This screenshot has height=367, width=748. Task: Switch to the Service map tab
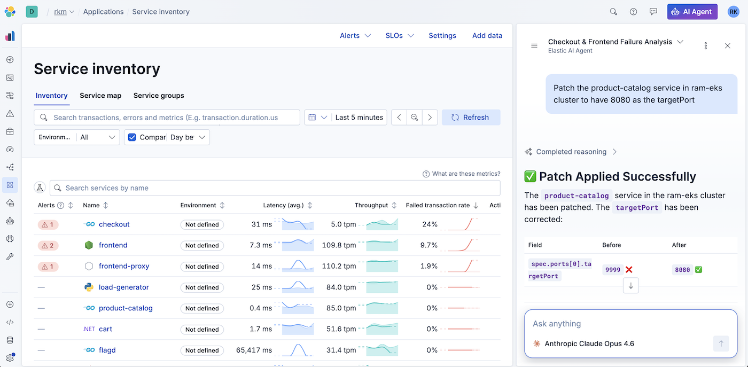click(100, 96)
